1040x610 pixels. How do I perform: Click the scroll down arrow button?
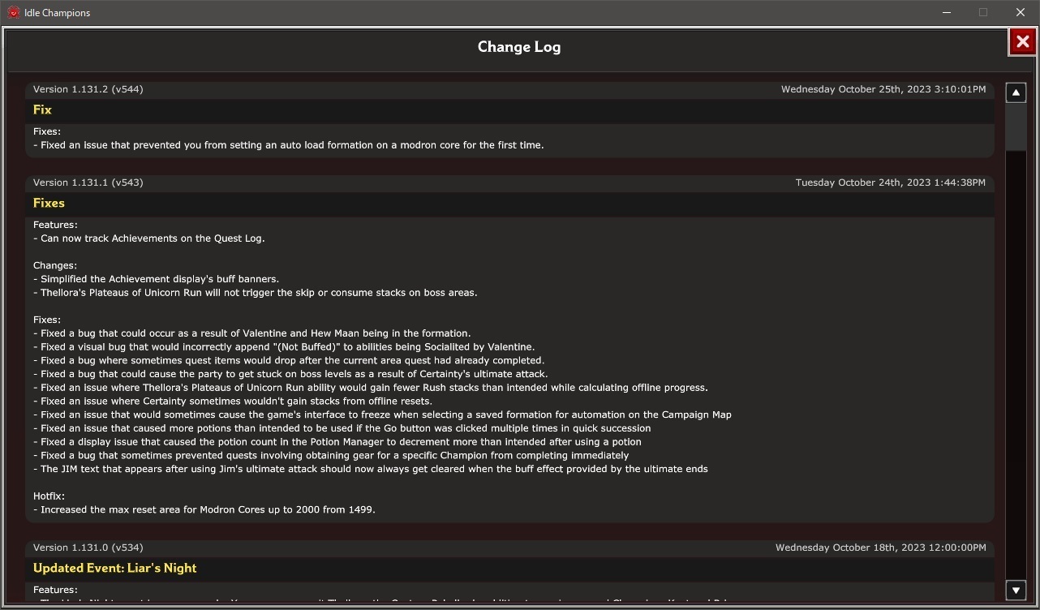(1016, 590)
